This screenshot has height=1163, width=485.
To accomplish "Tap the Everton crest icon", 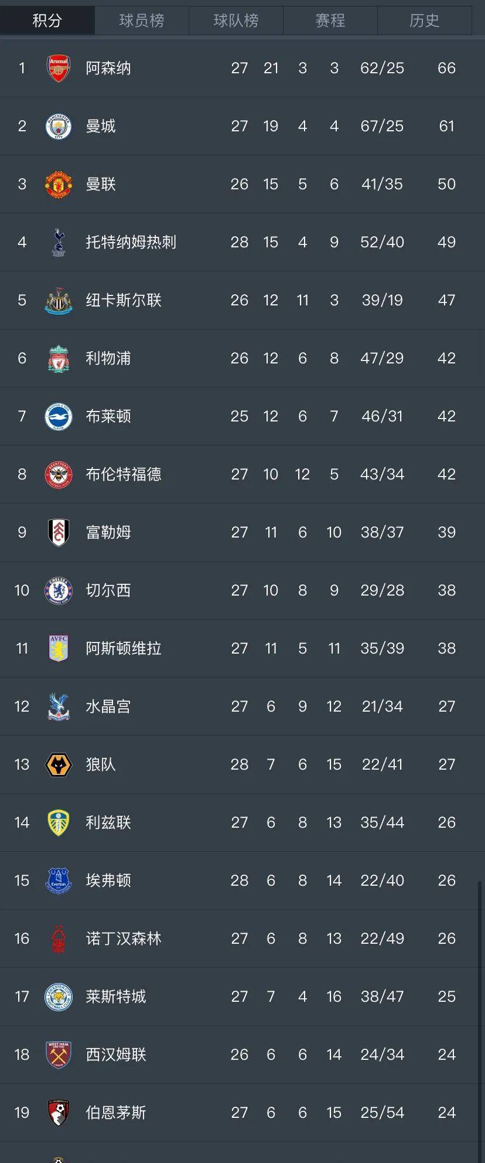I will pyautogui.click(x=59, y=880).
